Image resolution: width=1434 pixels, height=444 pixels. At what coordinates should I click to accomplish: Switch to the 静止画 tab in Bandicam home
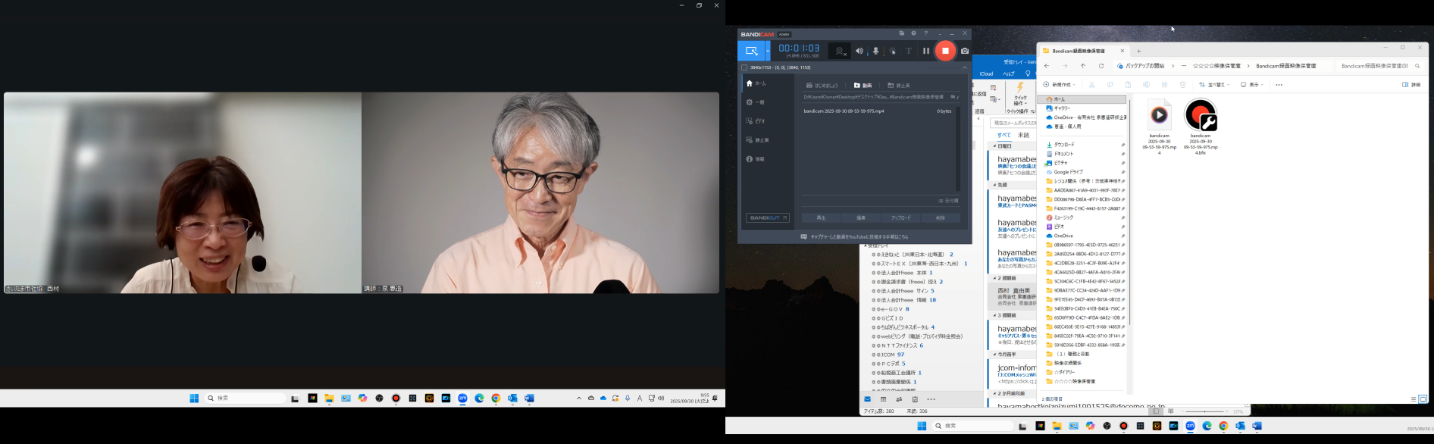[899, 86]
